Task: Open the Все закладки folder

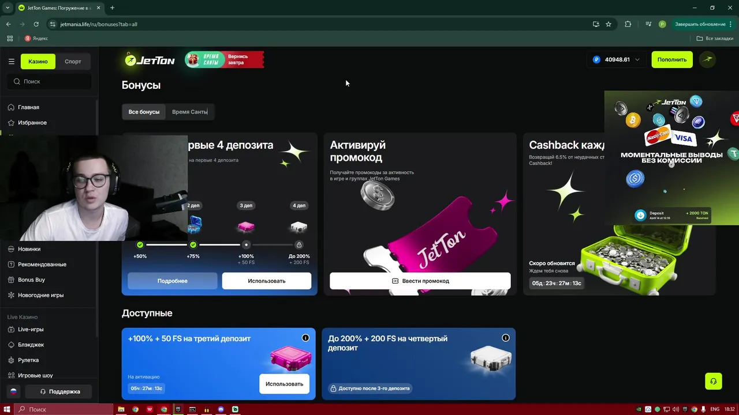Action: [715, 39]
